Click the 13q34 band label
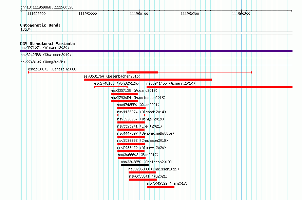Image resolution: width=302 pixels, height=200 pixels. [25, 29]
